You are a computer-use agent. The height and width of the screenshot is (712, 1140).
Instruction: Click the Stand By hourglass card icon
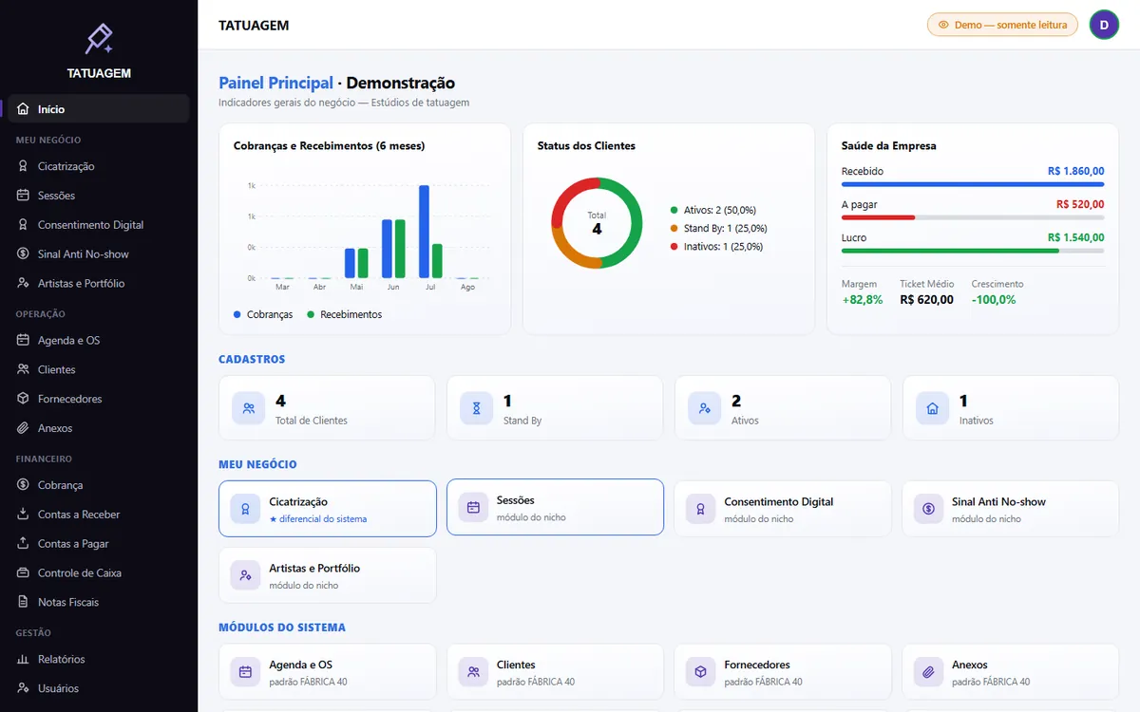pyautogui.click(x=477, y=408)
